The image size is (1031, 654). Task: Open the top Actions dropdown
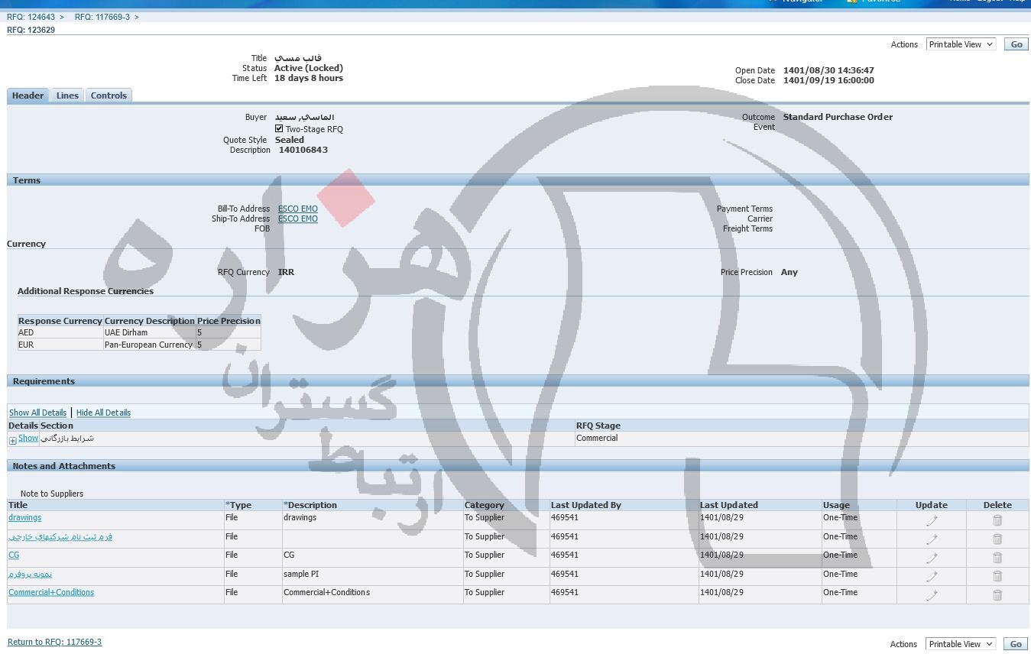(961, 44)
